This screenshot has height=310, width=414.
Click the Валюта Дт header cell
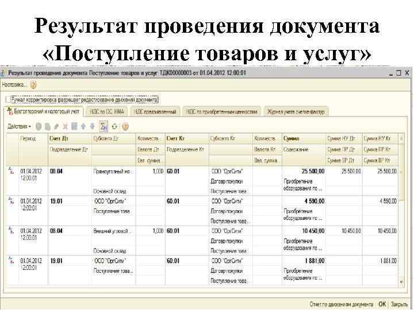pyautogui.click(x=150, y=149)
